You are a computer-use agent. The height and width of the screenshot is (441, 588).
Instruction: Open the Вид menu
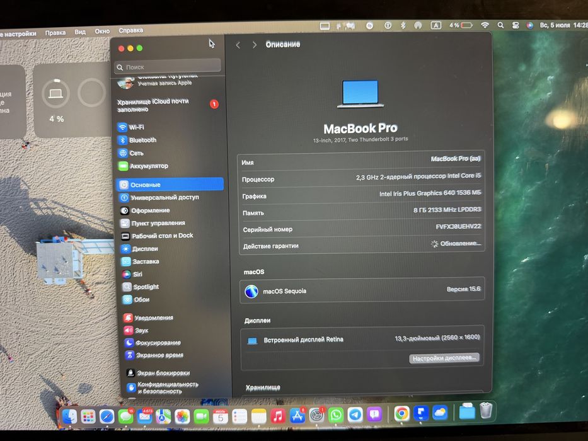point(80,32)
